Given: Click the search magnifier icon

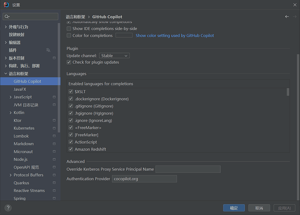Looking at the screenshot, I should coord(7,17).
